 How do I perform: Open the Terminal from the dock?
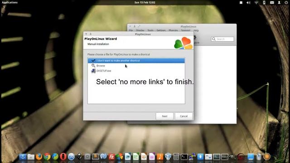coord(184,157)
